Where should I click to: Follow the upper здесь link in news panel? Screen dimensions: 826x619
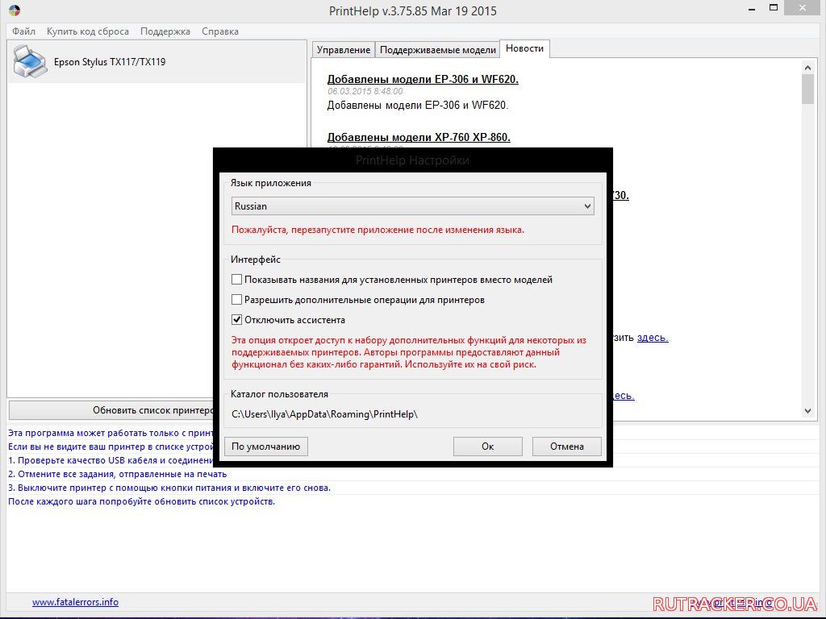point(653,338)
